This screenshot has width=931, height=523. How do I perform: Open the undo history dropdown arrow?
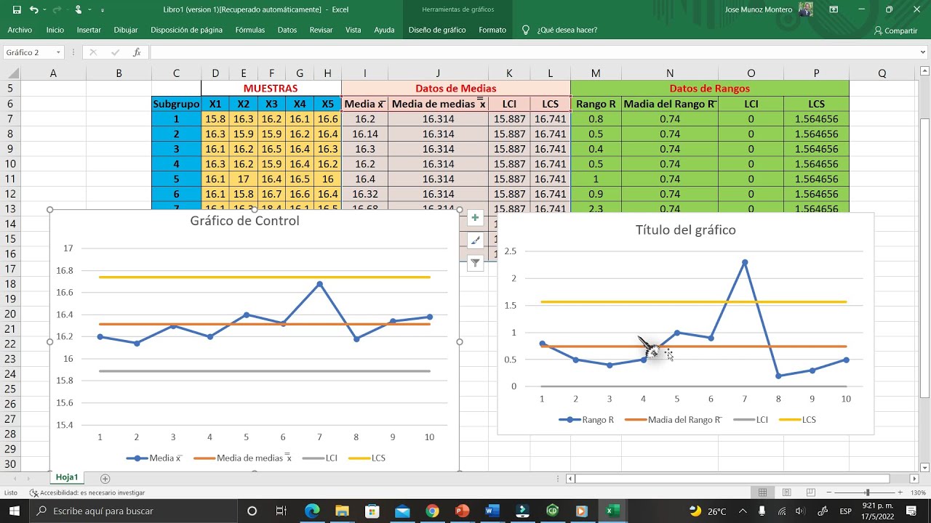[x=44, y=10]
